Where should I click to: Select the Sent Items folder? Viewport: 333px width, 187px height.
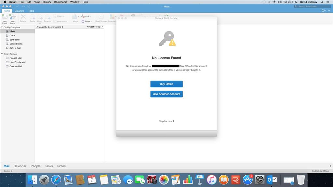(x=18, y=40)
